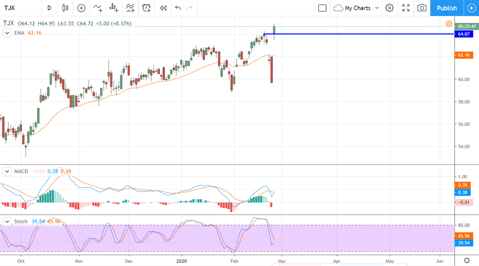Click the Publish button
This screenshot has height=266, width=479.
[x=447, y=8]
